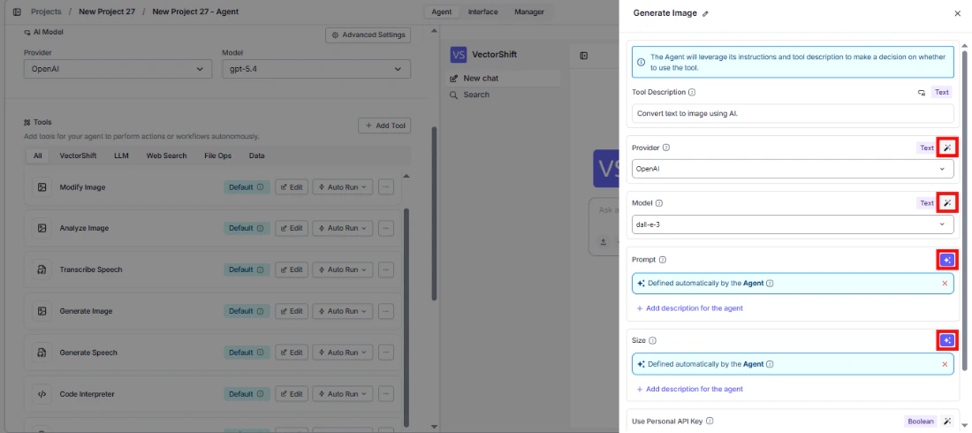Open Projects in the breadcrumb
Image resolution: width=972 pixels, height=433 pixels.
click(47, 11)
